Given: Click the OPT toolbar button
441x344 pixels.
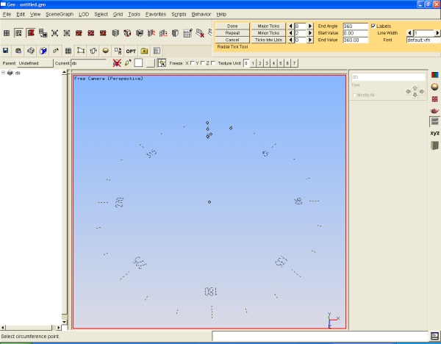Looking at the screenshot, I should point(131,51).
